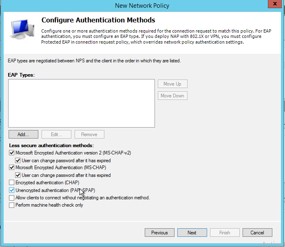Click Add... to add an EAP type
Screen dimensions: 285x247
(23, 135)
